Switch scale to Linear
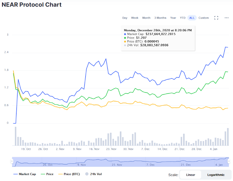 click(x=190, y=175)
